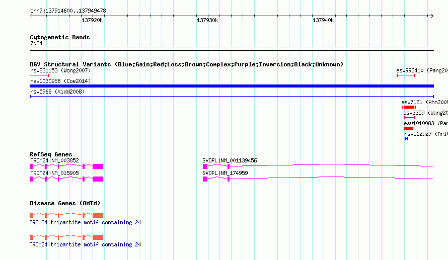
Task: Click the TRIM24 NM_003852 gene glyph
Action: [x=66, y=166]
